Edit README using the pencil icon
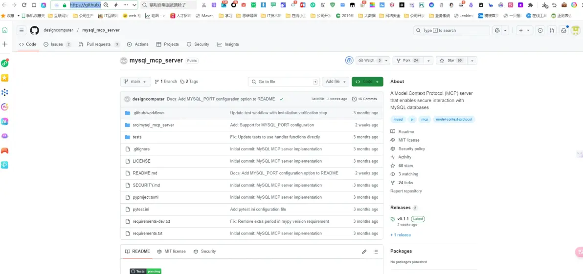This screenshot has width=583, height=274. (x=364, y=252)
